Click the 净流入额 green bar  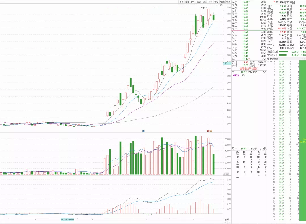pos(283,52)
